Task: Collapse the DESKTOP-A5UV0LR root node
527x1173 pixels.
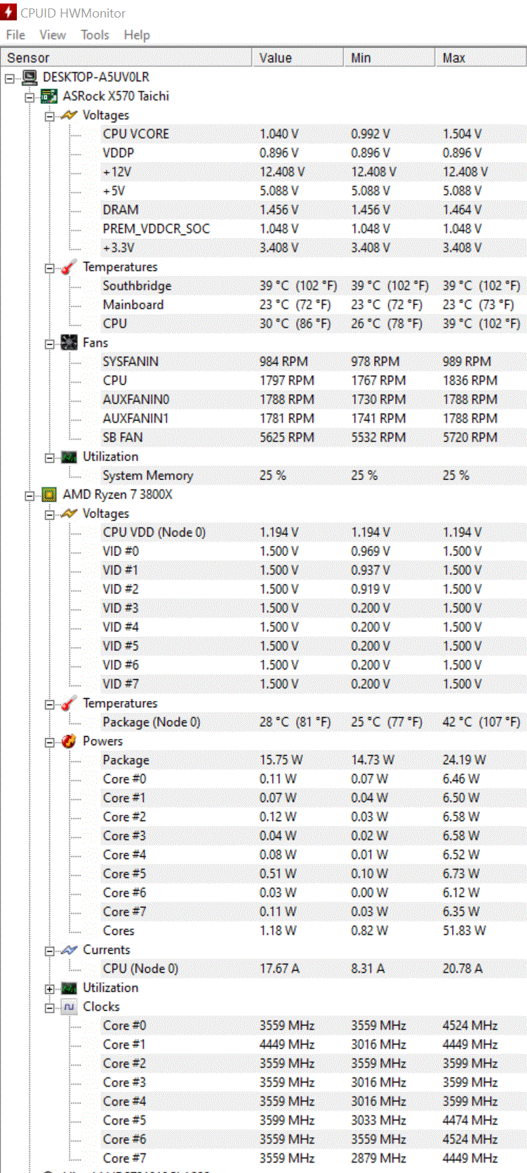Action: (x=10, y=77)
